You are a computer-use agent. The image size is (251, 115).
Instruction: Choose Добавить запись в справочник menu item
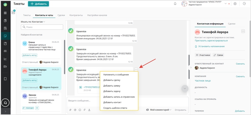tap(119, 97)
